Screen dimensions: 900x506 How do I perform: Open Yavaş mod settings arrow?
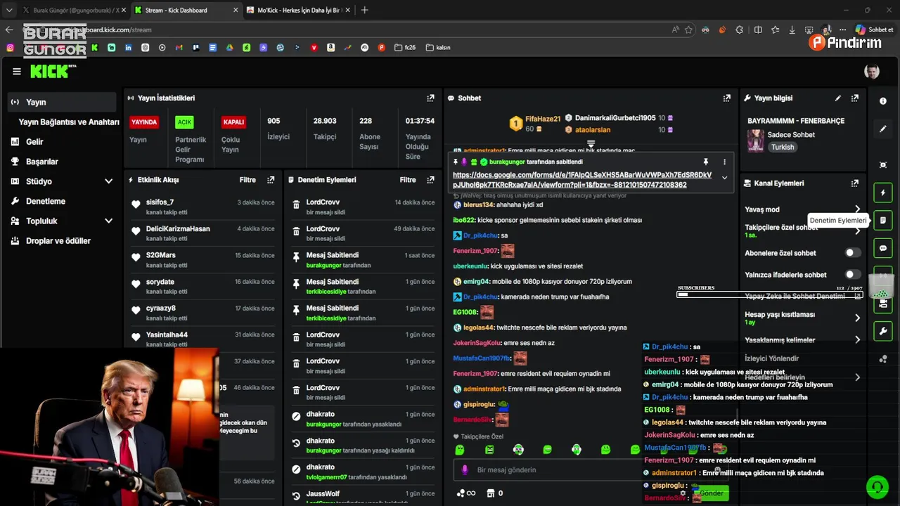pos(857,209)
